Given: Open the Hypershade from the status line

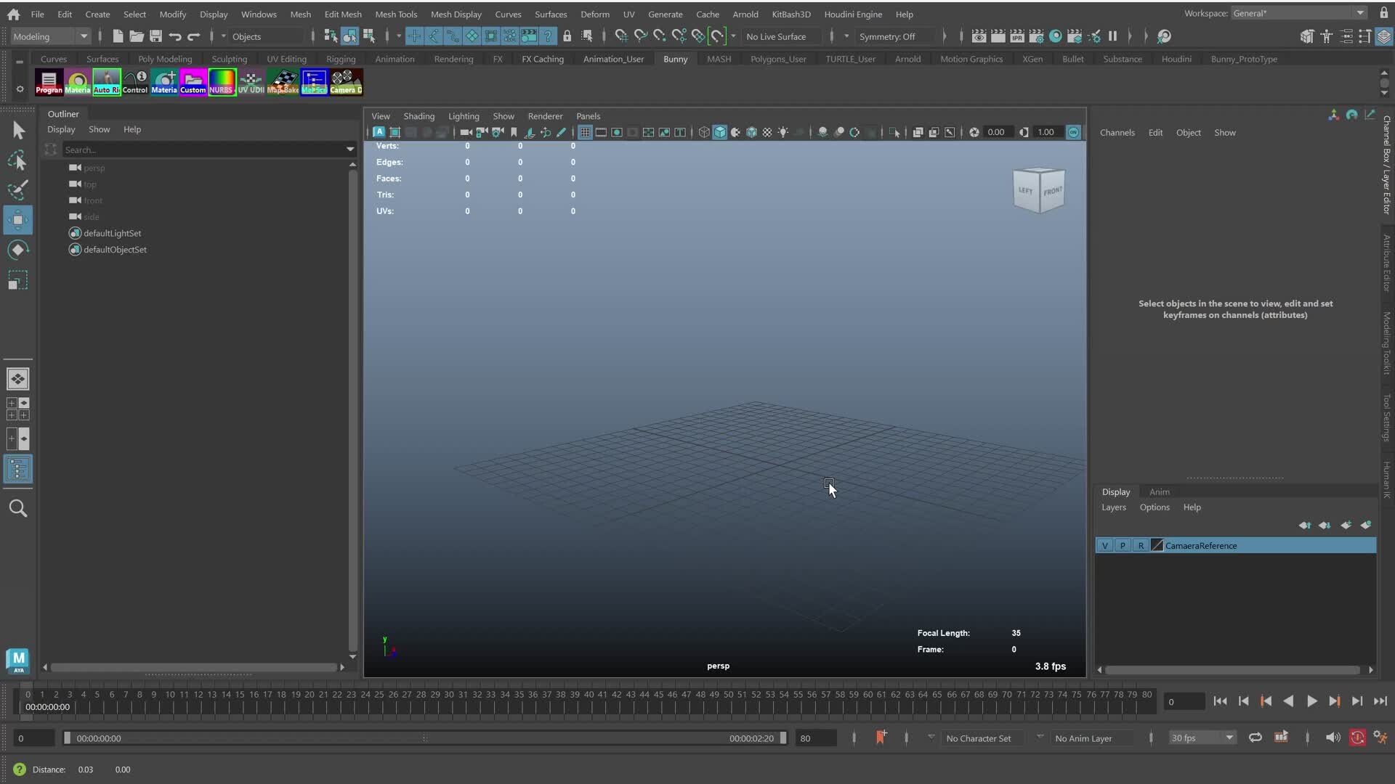Looking at the screenshot, I should coord(1056,36).
